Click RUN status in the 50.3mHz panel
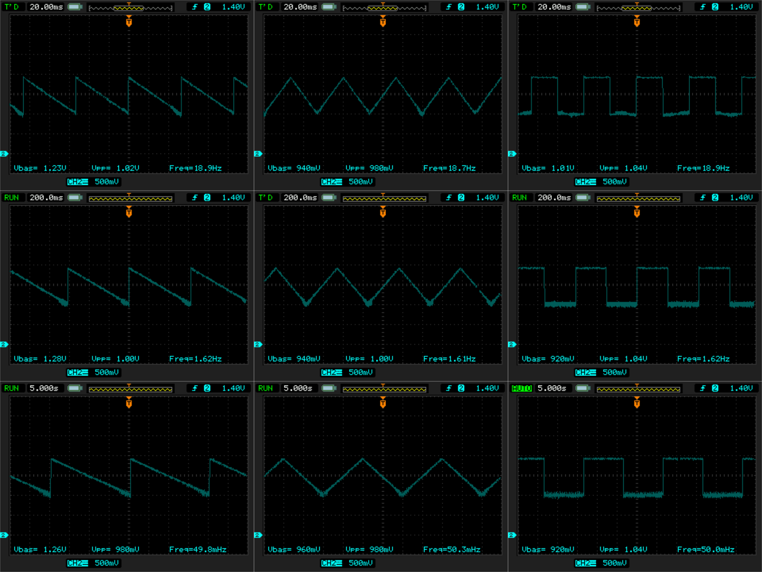 266,388
